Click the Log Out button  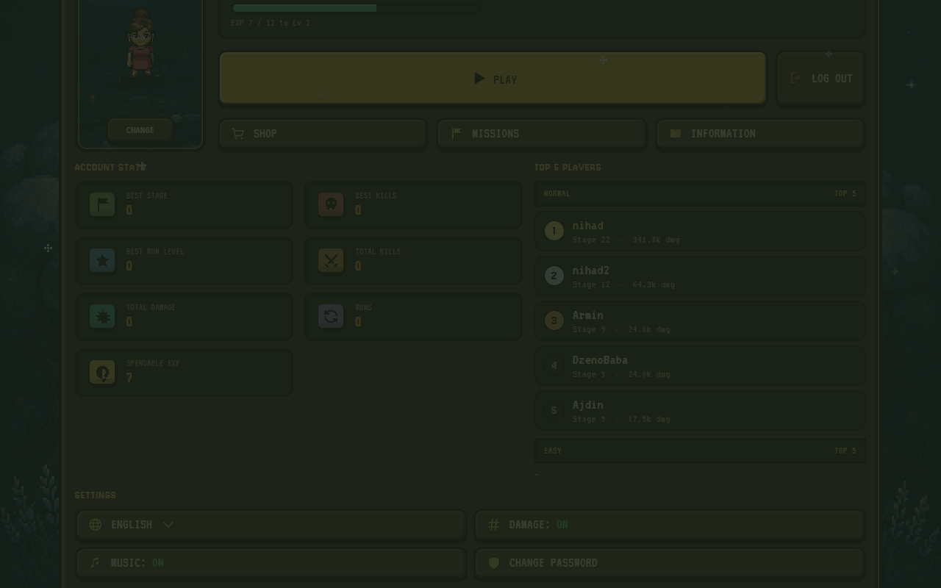(820, 78)
